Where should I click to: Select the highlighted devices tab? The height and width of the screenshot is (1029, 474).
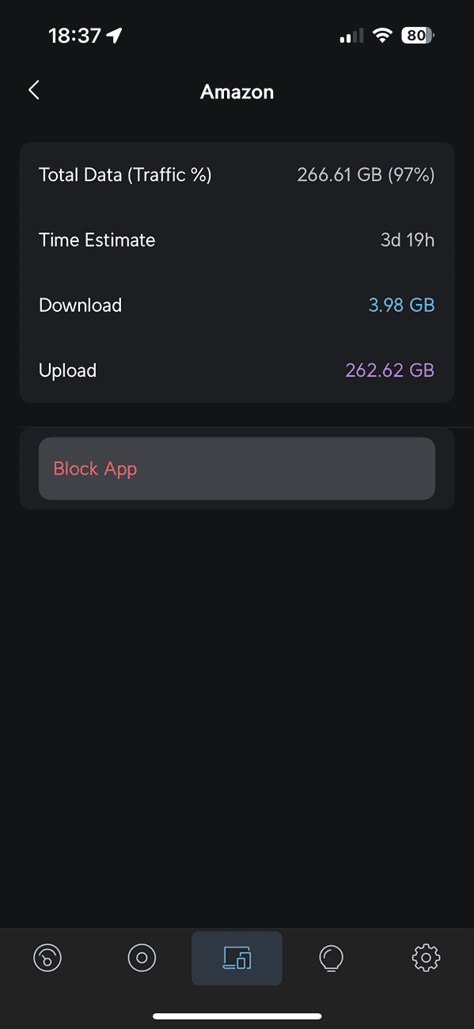(x=237, y=959)
